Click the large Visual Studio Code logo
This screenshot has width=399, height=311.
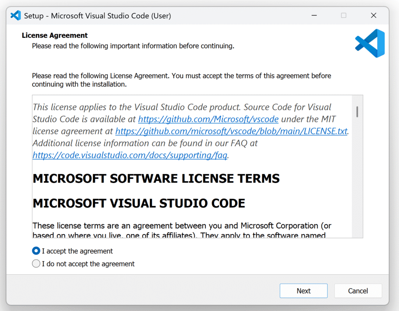click(370, 43)
